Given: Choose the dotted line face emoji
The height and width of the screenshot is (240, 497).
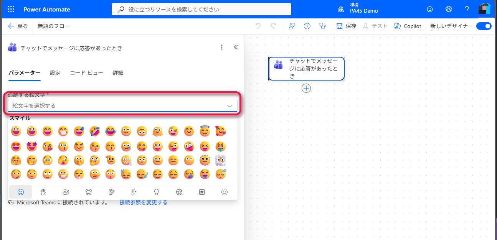Looking at the screenshot, I should point(205,160).
